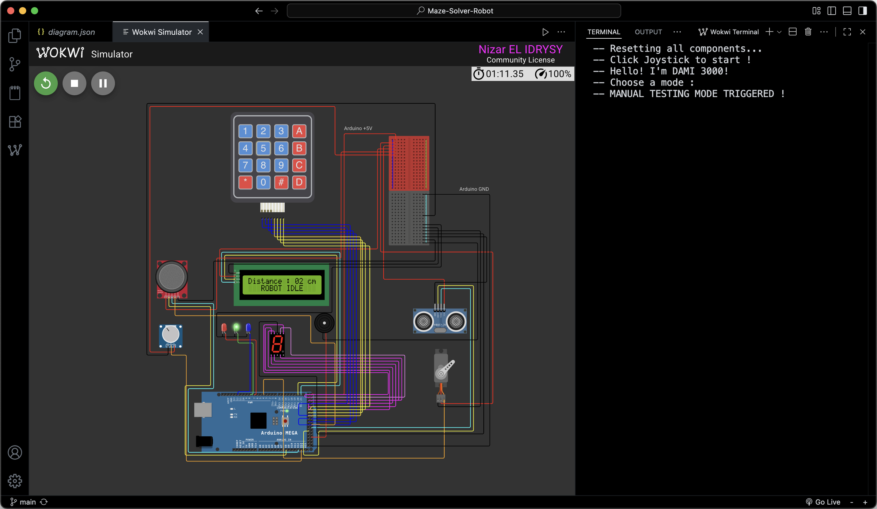Click the Wokwi logo in simulator
This screenshot has width=877, height=509.
click(60, 53)
